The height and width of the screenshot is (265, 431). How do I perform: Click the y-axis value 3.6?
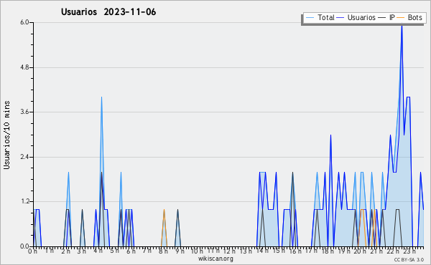(24, 112)
